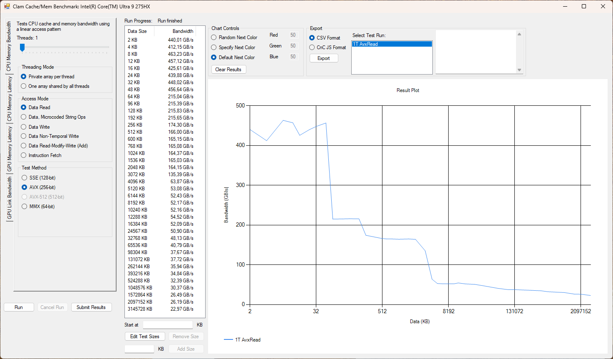Clear Results from the chart
The width and height of the screenshot is (613, 359).
coord(228,70)
